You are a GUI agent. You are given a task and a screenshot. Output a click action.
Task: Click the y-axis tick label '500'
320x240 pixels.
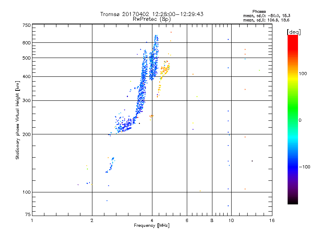26,58
